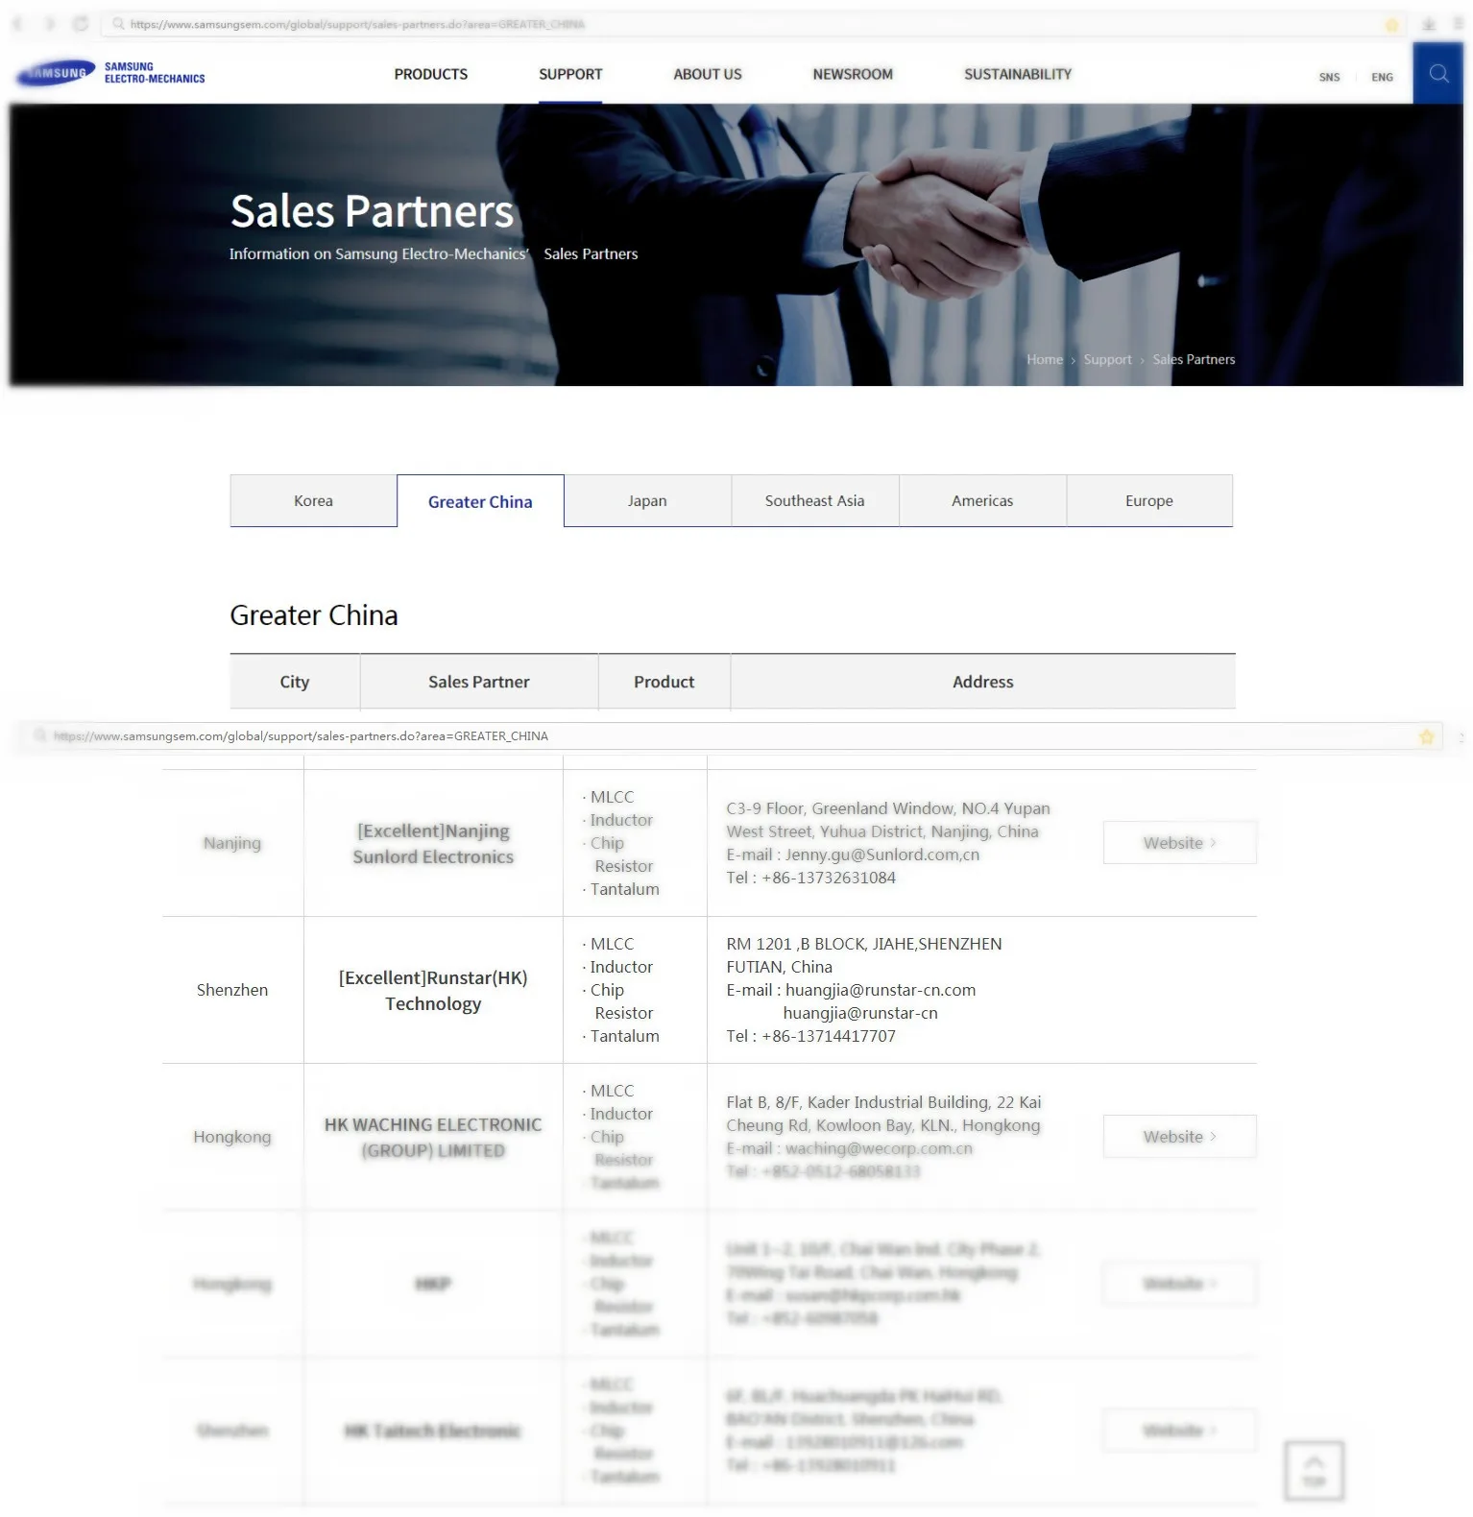The image size is (1473, 1517).
Task: Click the Product column header
Action: pyautogui.click(x=664, y=682)
